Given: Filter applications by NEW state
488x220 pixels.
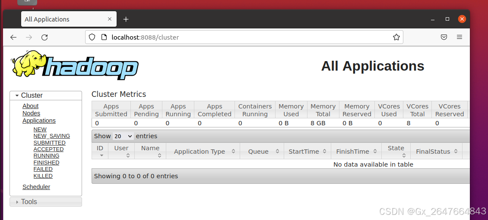Looking at the screenshot, I should [40, 130].
